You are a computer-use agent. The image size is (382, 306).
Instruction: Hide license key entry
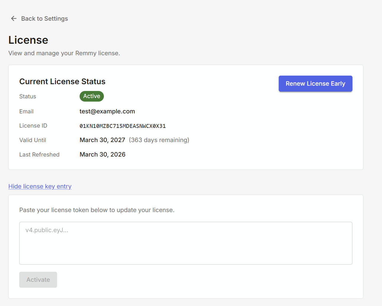[40, 186]
